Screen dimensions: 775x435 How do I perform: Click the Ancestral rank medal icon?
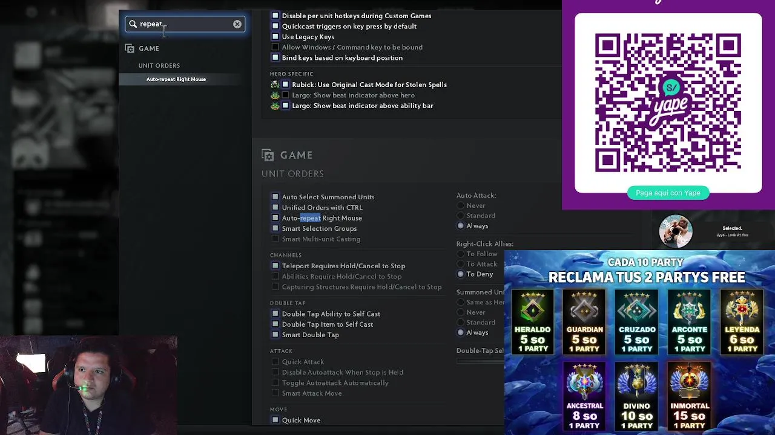coord(584,382)
